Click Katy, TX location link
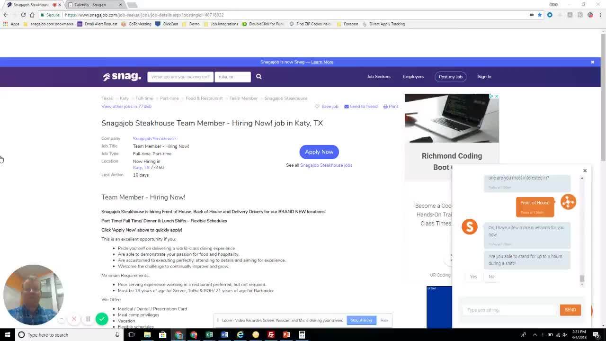 141,168
